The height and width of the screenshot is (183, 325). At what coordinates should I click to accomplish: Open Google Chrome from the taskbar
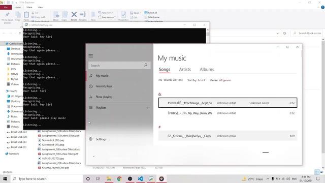[x=119, y=178]
